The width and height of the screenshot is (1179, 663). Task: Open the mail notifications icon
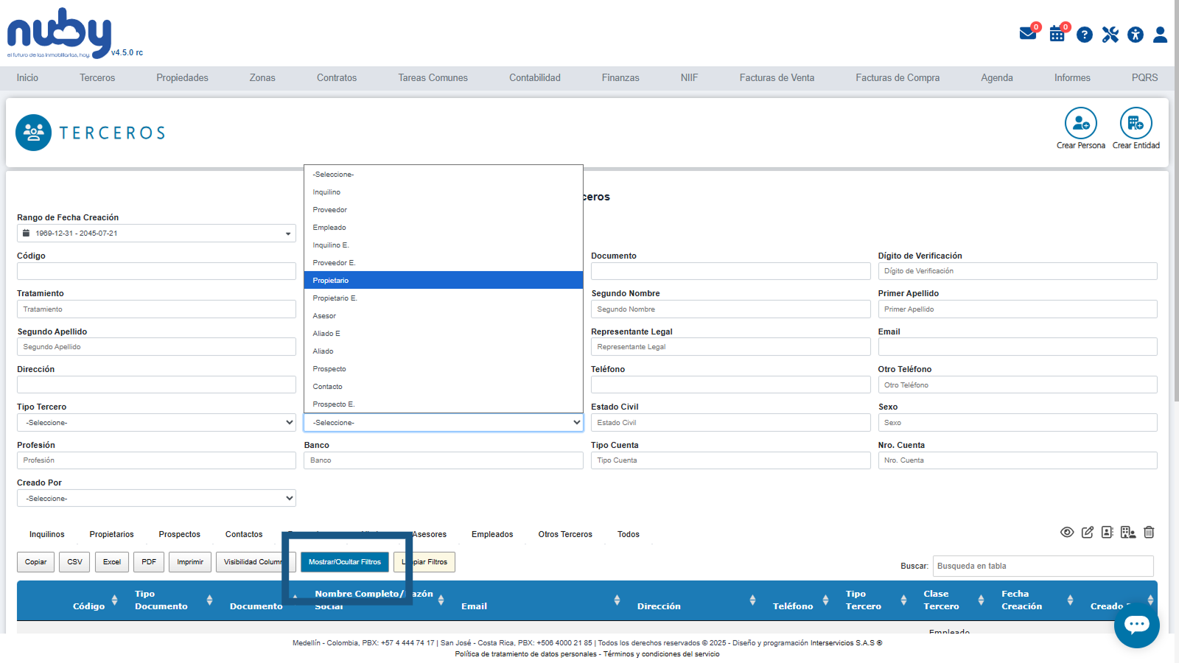[1028, 33]
